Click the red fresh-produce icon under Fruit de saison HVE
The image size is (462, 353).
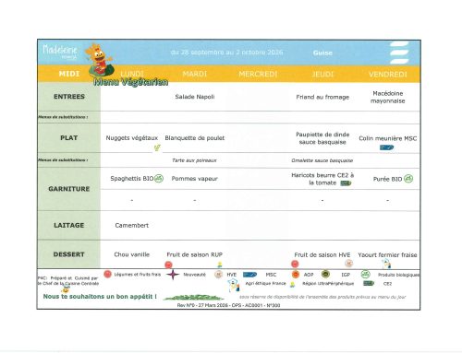(x=295, y=264)
